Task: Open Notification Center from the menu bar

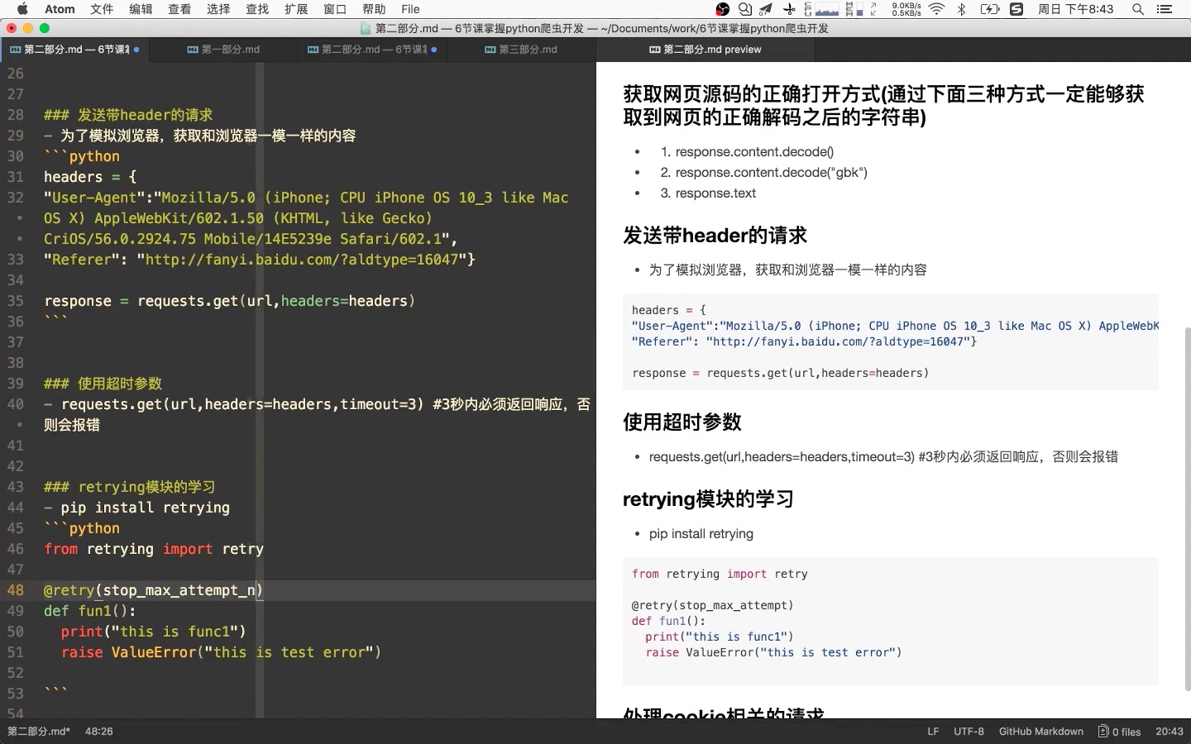Action: tap(1165, 10)
